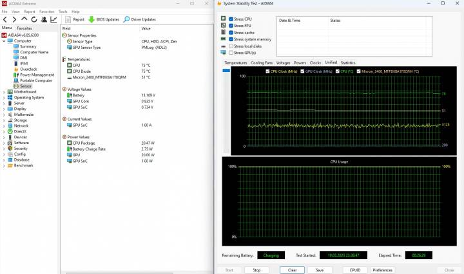This screenshot has height=274, width=464.
Task: Switch to the Statistics tab
Action: [348, 63]
